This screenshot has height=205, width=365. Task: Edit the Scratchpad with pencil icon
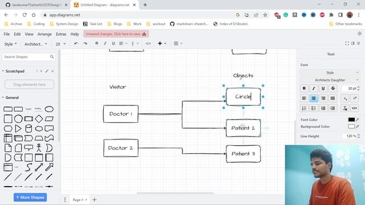[47, 71]
